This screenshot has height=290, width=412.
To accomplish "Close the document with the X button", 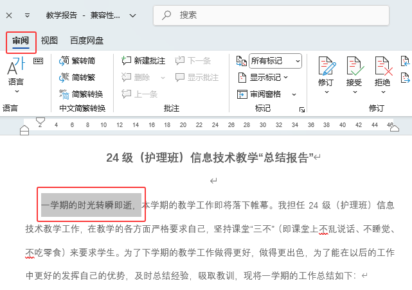I will (9, 15).
